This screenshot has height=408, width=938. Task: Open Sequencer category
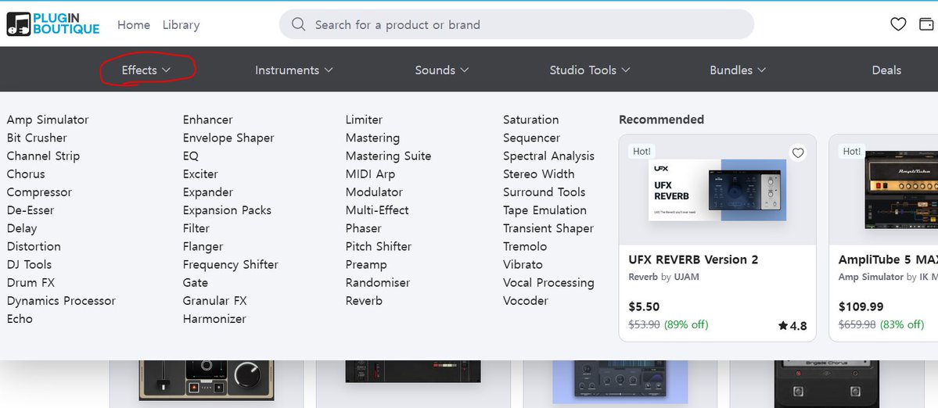531,138
